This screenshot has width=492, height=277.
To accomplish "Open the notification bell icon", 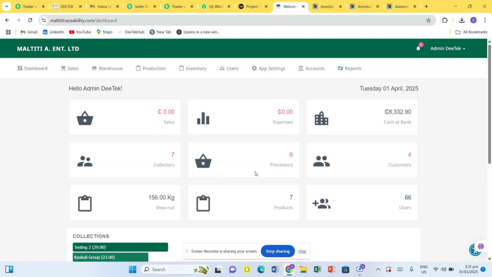I will click(x=418, y=48).
